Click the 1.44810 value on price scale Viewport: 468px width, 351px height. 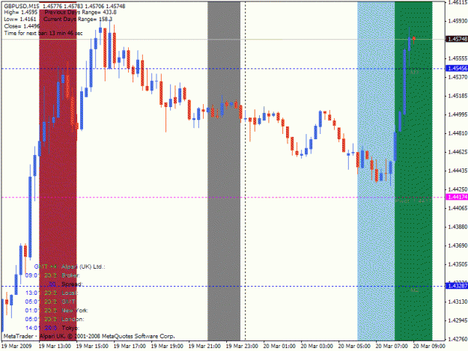coord(458,133)
